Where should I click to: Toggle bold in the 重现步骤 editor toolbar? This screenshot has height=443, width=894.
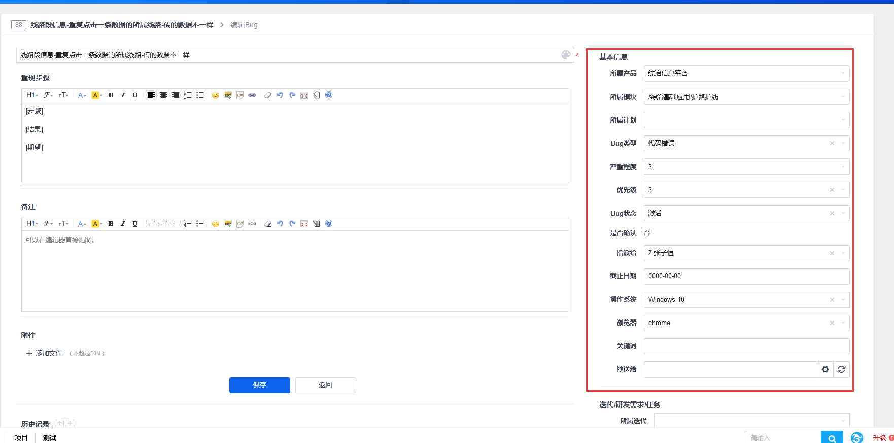(111, 95)
